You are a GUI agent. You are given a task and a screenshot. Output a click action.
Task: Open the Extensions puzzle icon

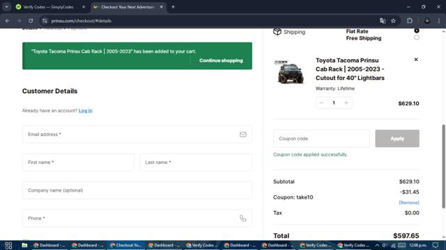click(x=410, y=21)
